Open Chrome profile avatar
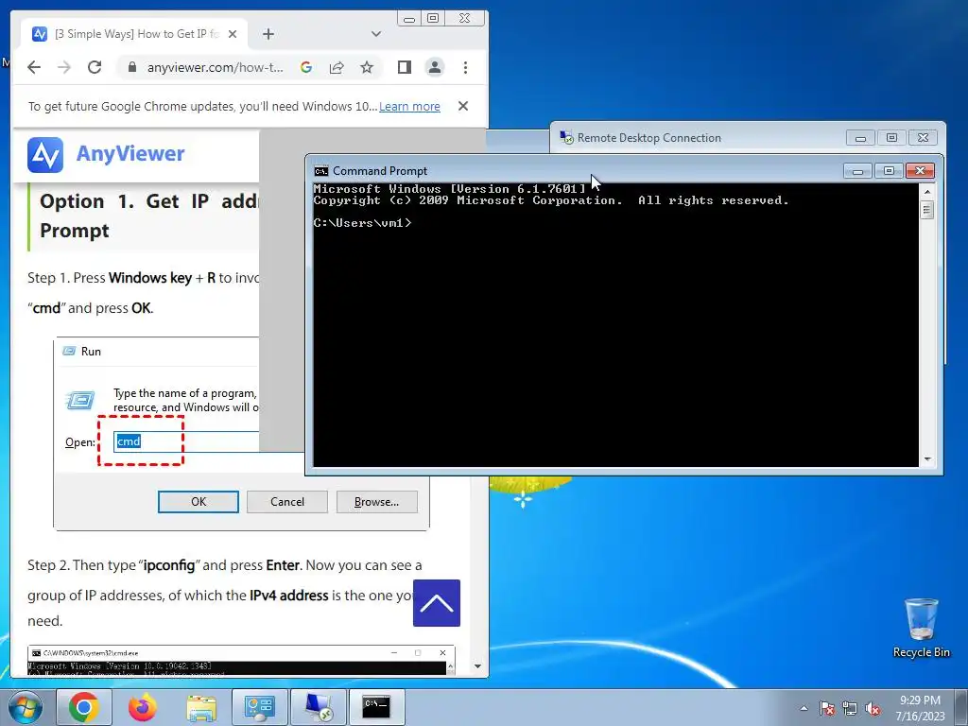968x726 pixels. coord(435,67)
